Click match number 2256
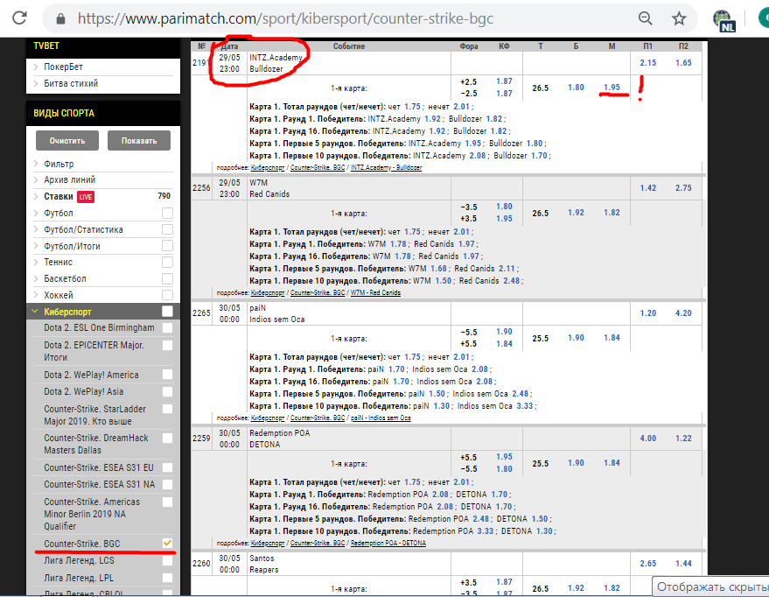The height and width of the screenshot is (597, 769). pyautogui.click(x=201, y=188)
